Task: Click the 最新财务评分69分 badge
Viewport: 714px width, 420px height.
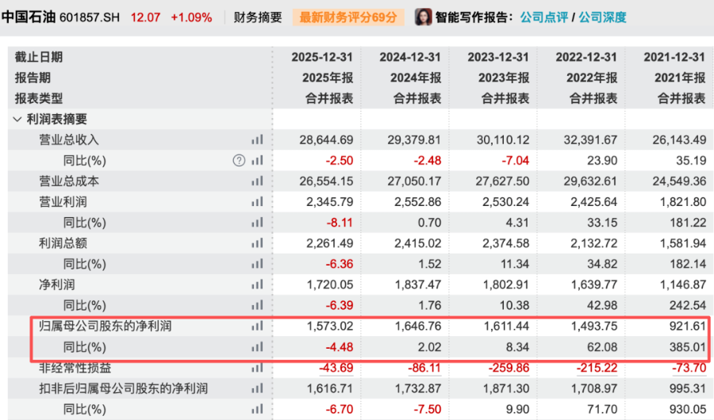Action: tap(347, 17)
